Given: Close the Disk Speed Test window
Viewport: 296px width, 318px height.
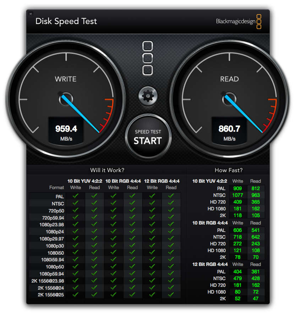Looking at the screenshot, I should click(31, 14).
